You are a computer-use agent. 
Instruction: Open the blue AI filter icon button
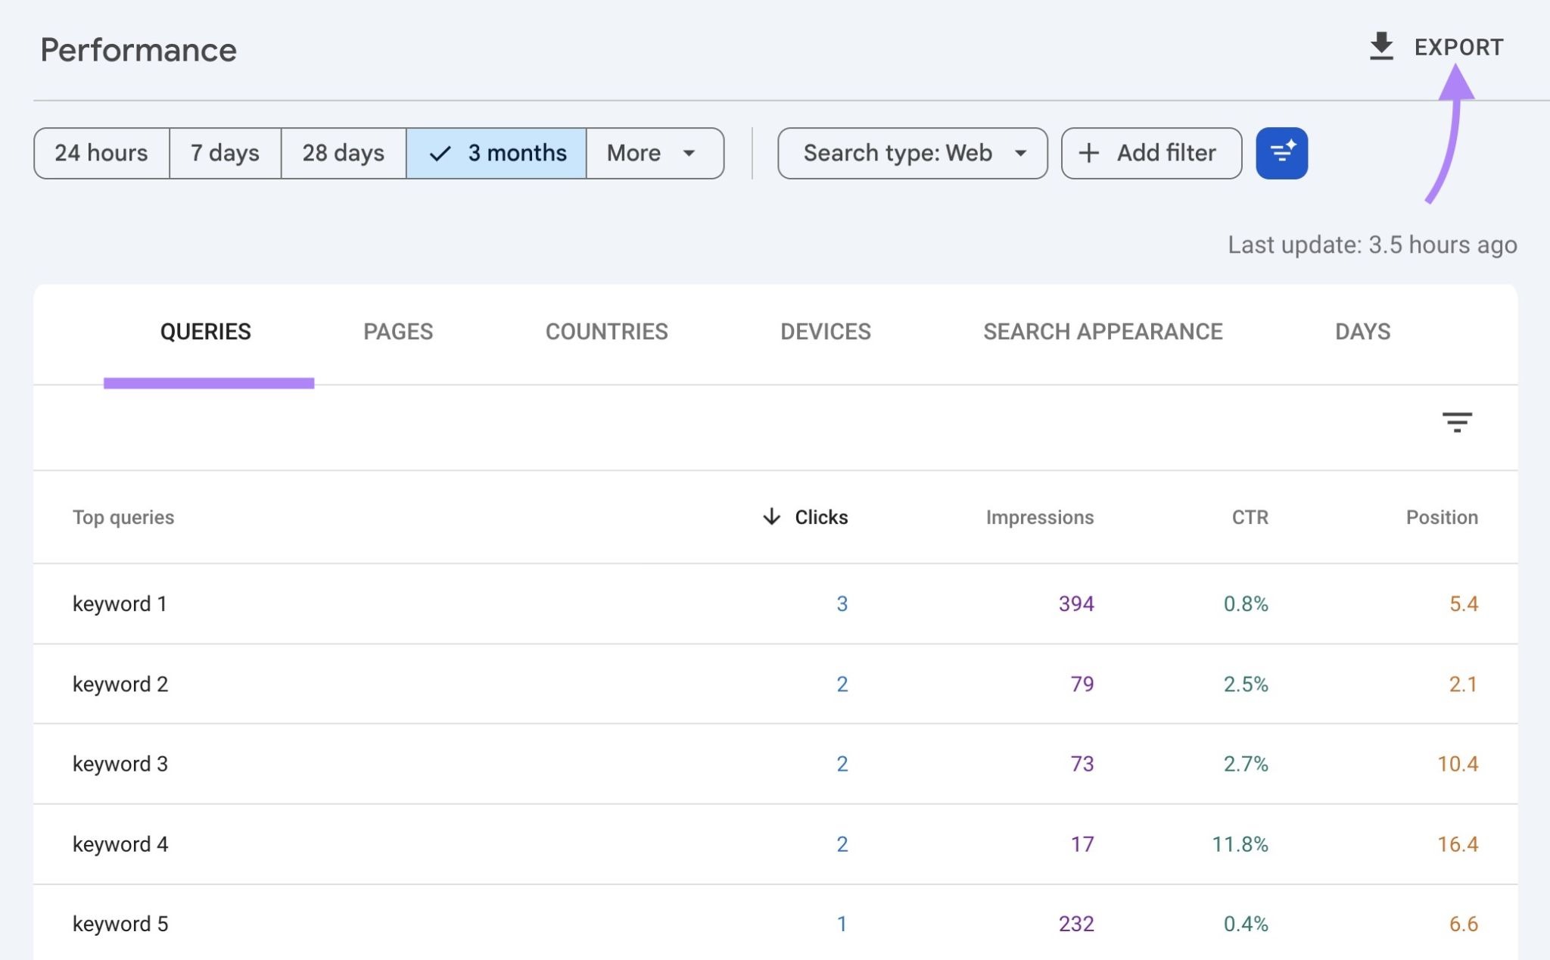(1281, 153)
